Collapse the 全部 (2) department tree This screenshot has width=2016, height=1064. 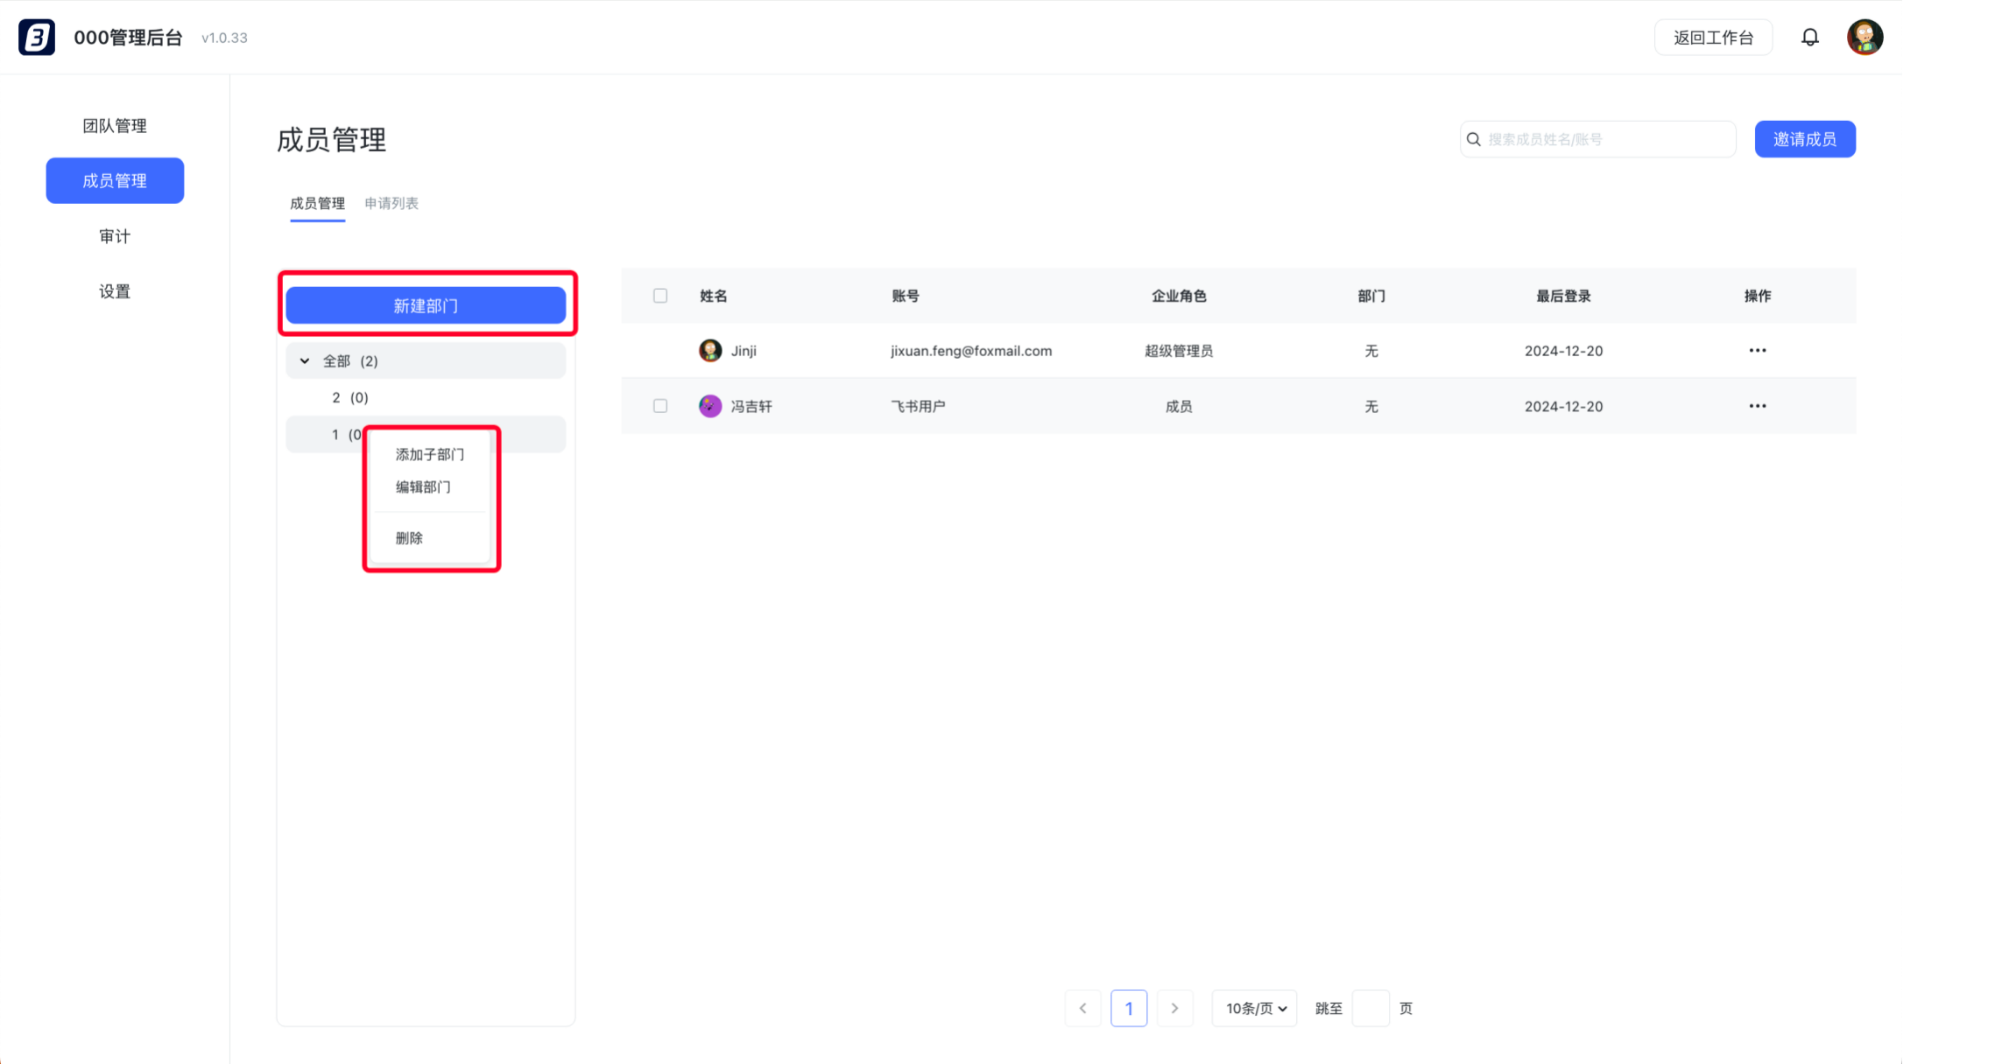click(305, 360)
